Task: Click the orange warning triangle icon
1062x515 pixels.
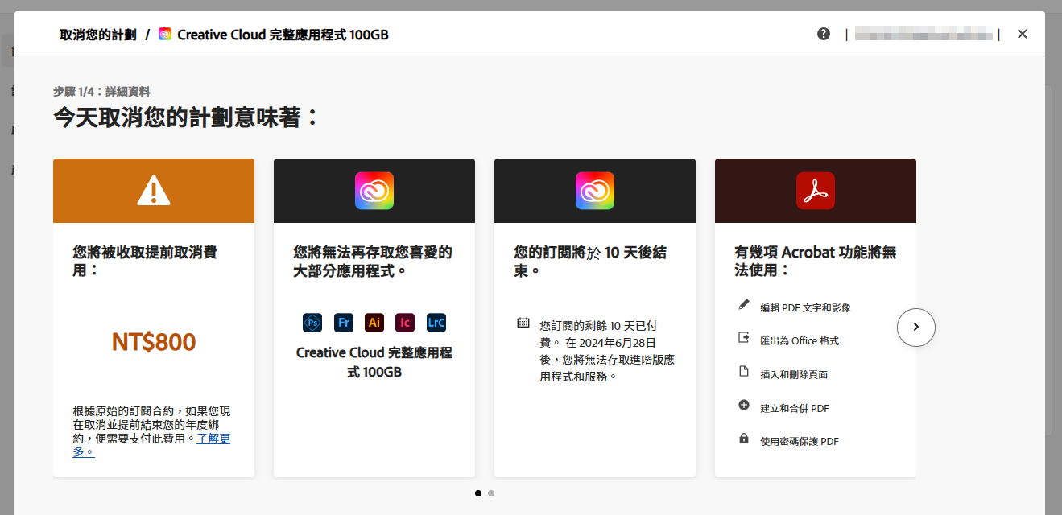Action: (153, 191)
